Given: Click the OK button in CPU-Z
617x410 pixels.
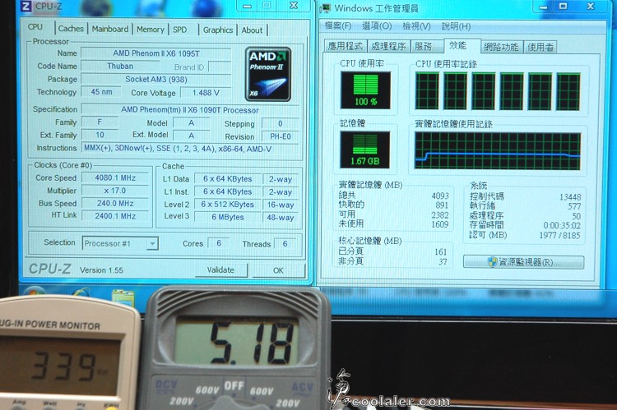Looking at the screenshot, I should point(278,270).
